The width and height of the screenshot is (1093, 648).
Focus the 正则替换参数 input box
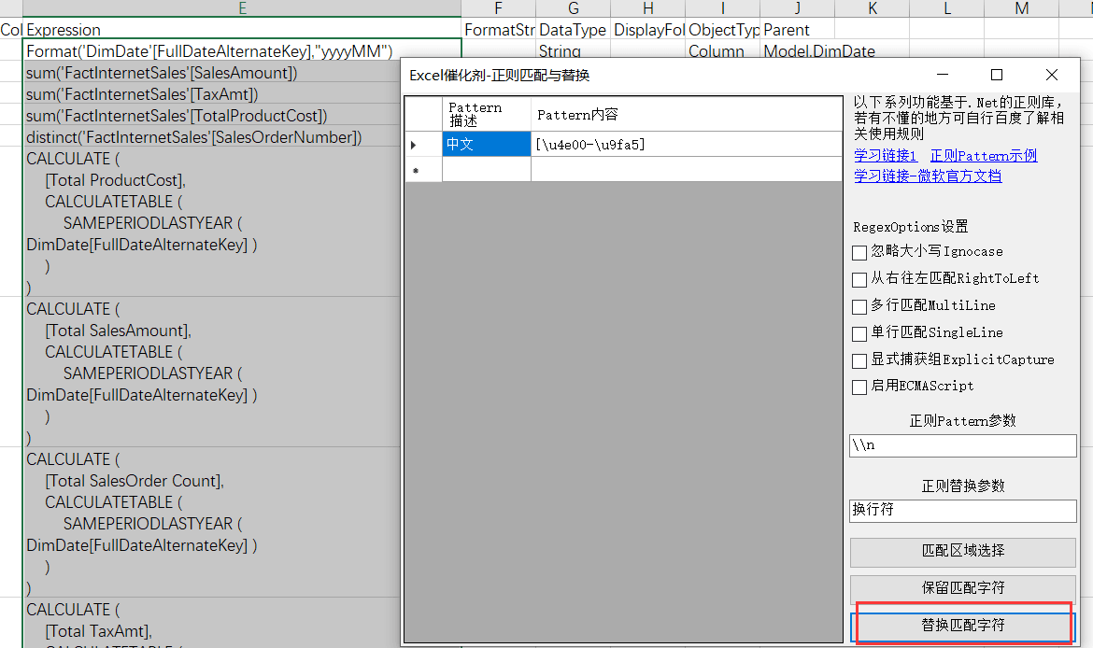click(x=962, y=510)
